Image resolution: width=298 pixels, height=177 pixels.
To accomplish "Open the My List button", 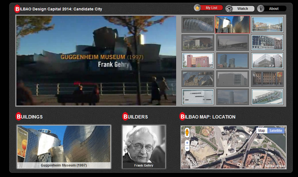I will (x=211, y=8).
